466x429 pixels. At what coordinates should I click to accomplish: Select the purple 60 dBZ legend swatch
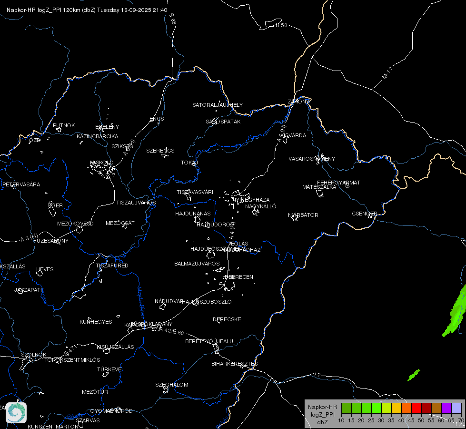(x=446, y=408)
